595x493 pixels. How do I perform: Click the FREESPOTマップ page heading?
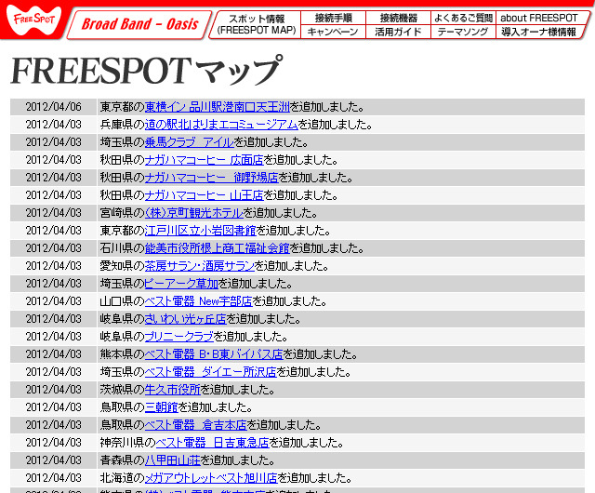[147, 71]
